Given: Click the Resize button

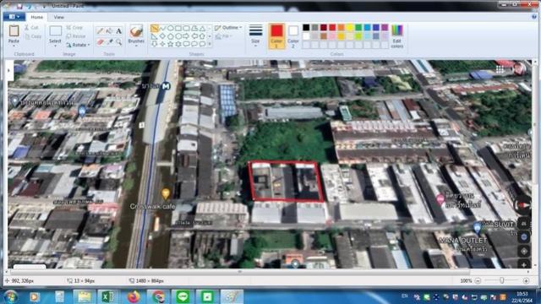Looking at the screenshot, I should (x=76, y=36).
